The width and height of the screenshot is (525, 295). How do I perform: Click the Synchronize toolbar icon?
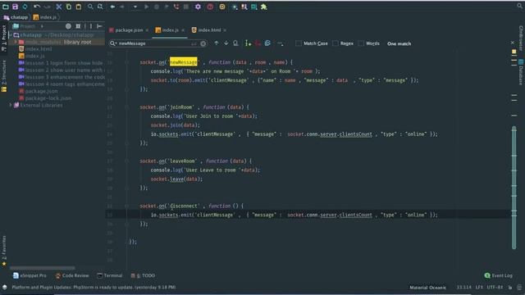pyautogui.click(x=25, y=7)
